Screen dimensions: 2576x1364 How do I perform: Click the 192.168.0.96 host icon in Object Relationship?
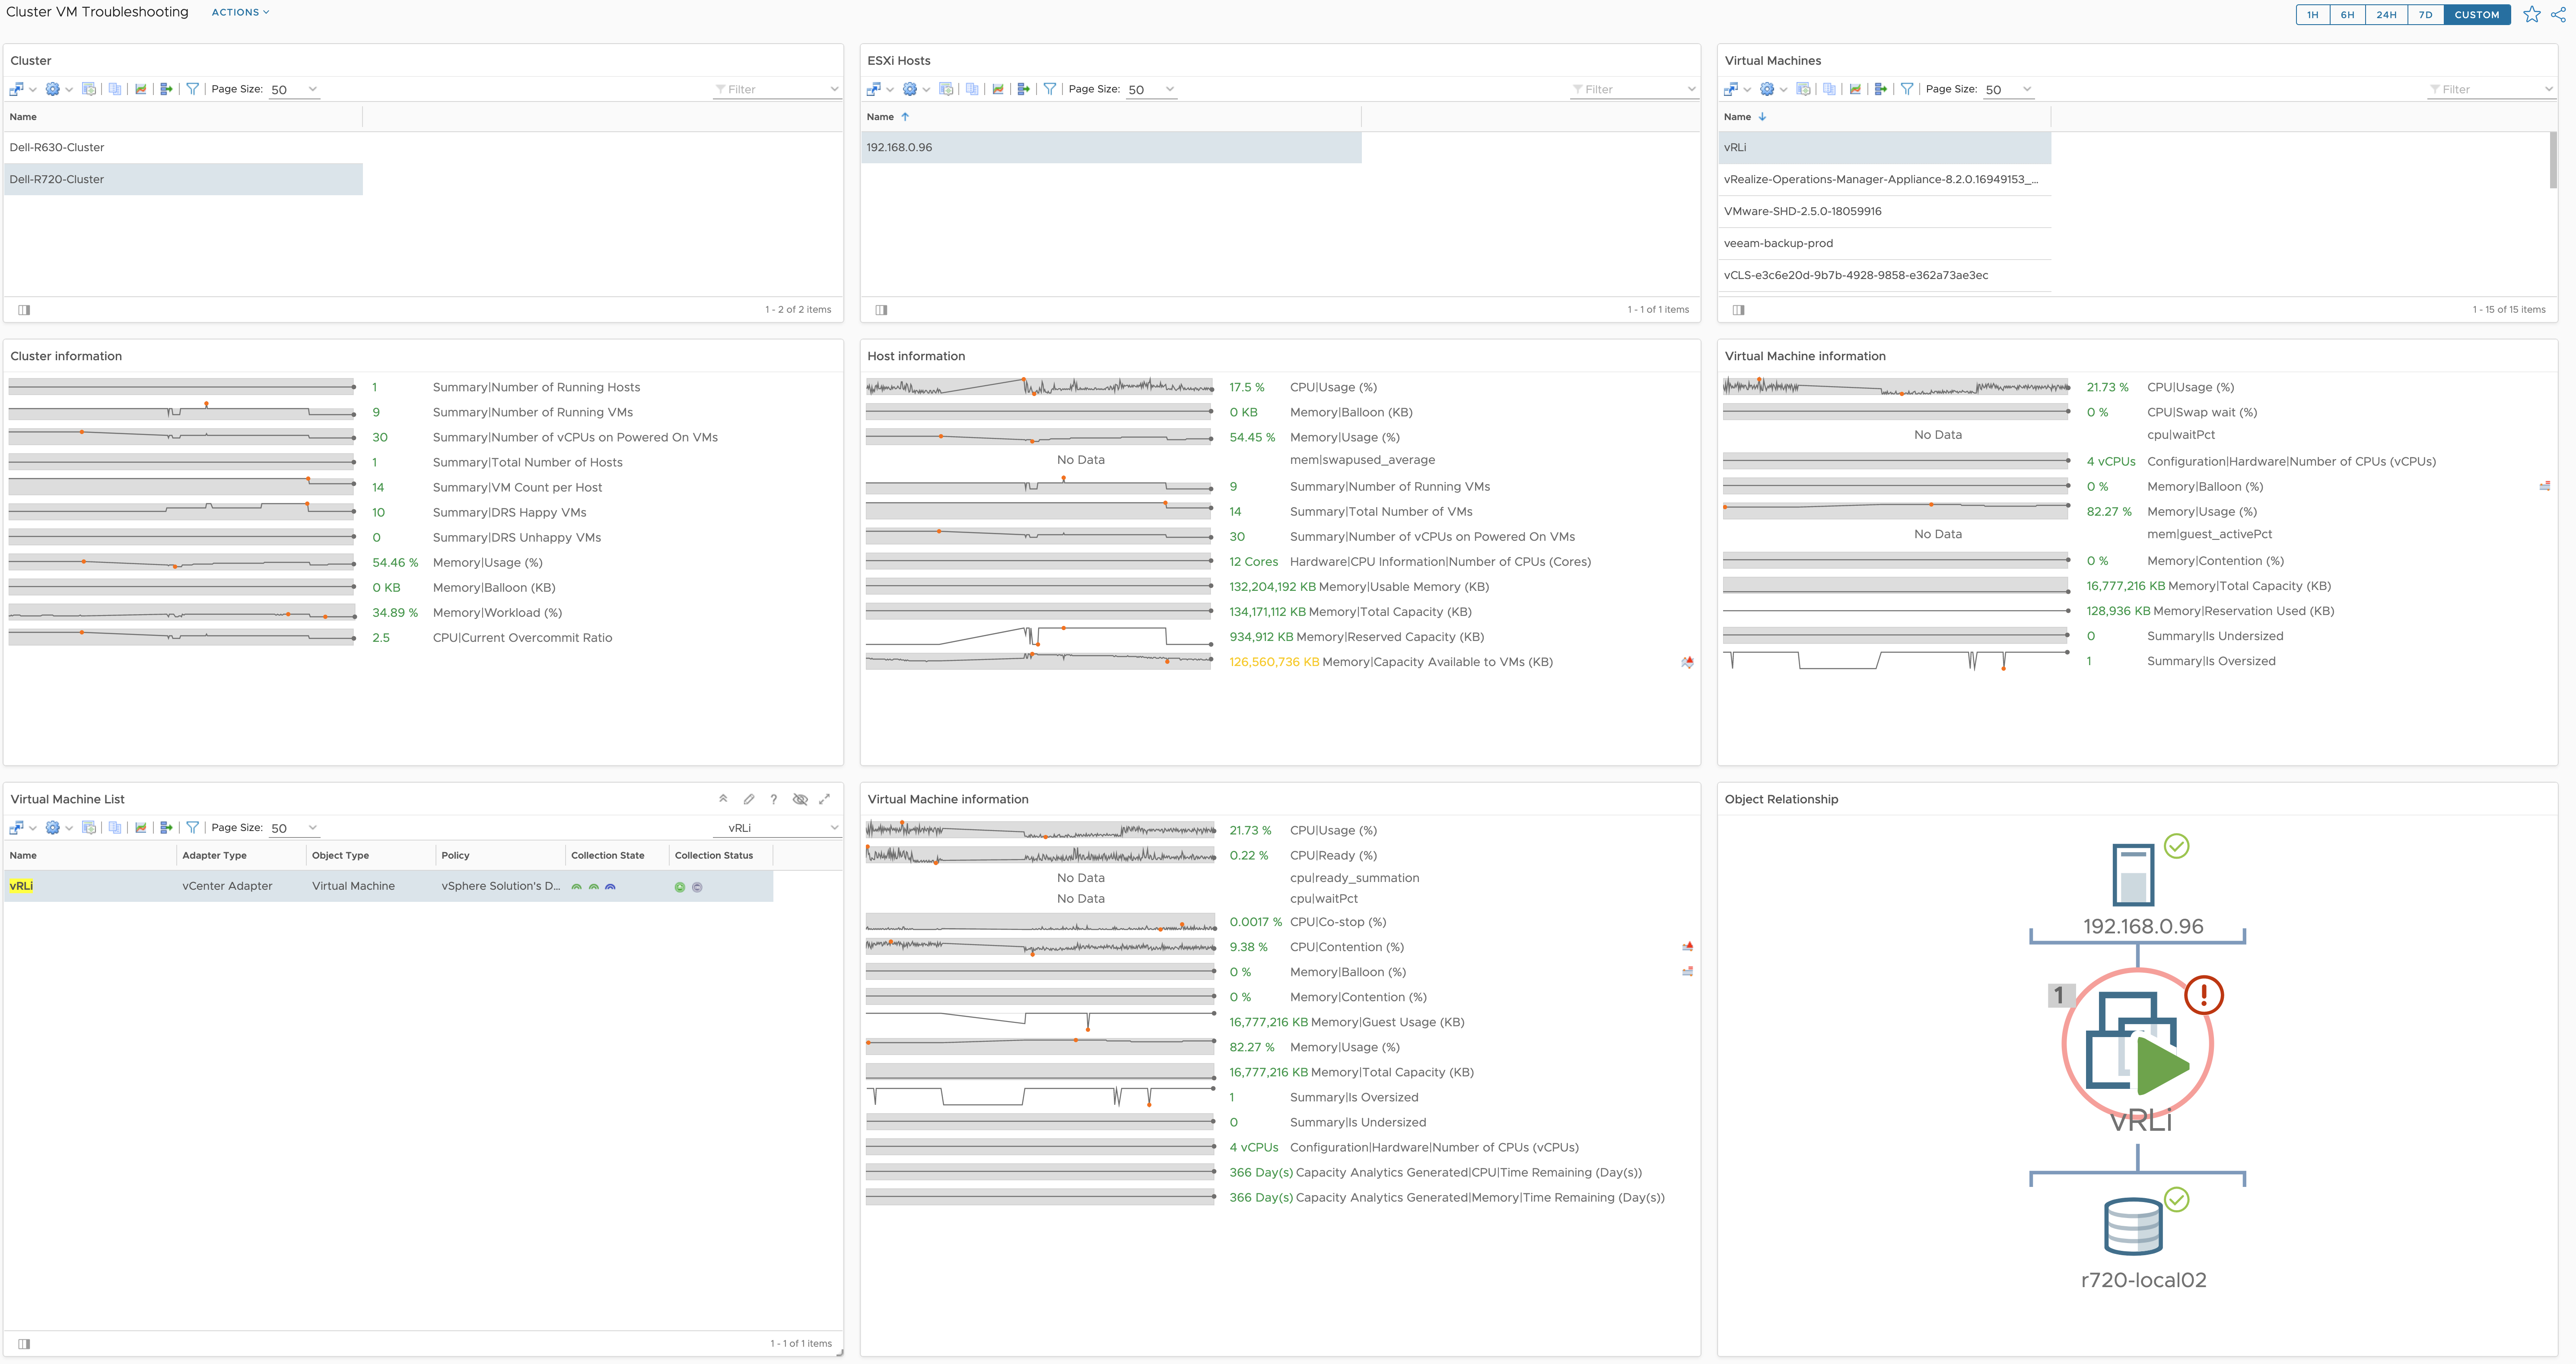point(2133,875)
